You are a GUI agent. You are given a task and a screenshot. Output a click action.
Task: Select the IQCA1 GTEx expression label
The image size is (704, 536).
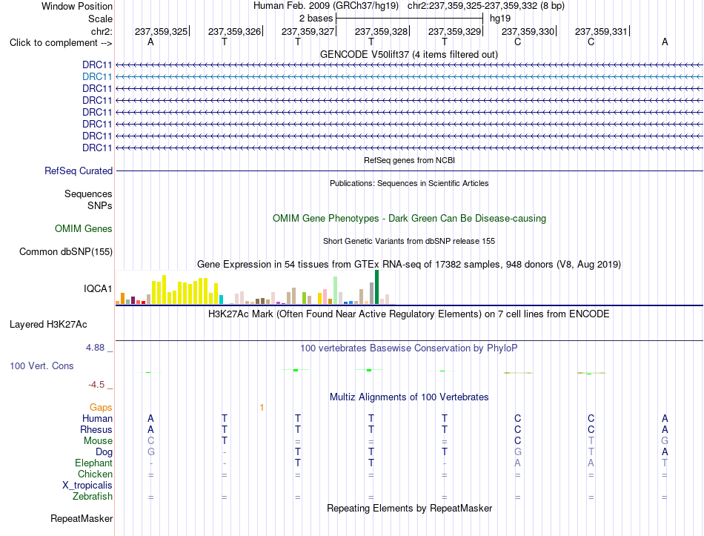coord(98,288)
